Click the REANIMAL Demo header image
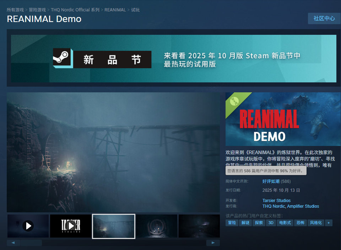 pyautogui.click(x=283, y=119)
